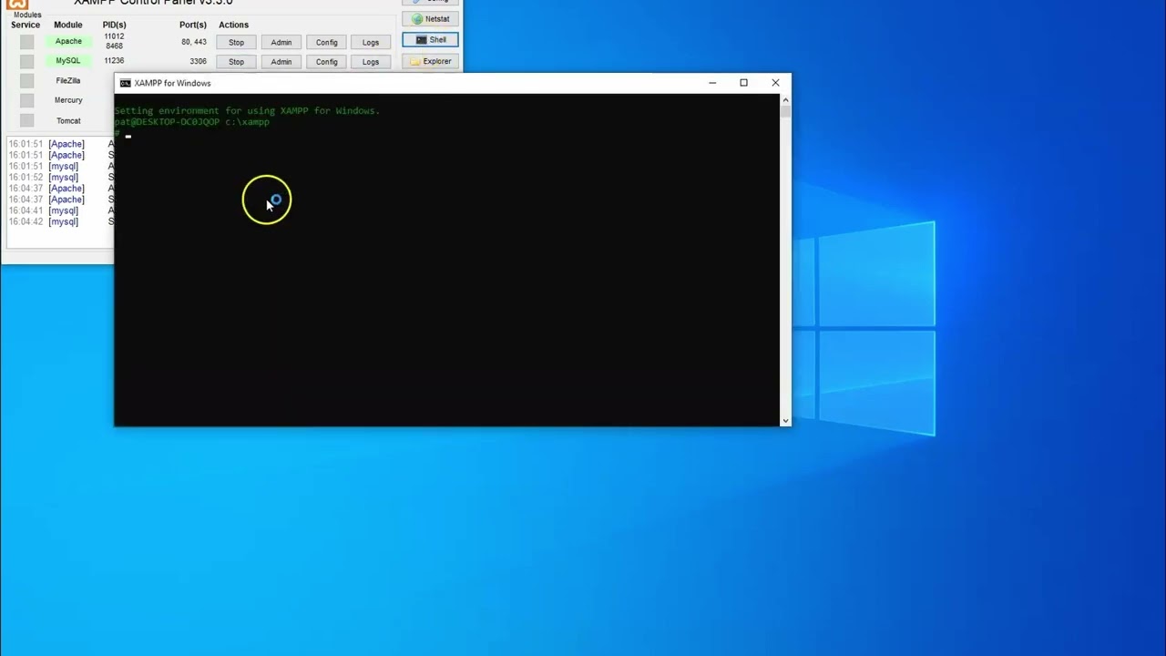
Task: Toggle the Apache service checkbox
Action: coord(26,42)
